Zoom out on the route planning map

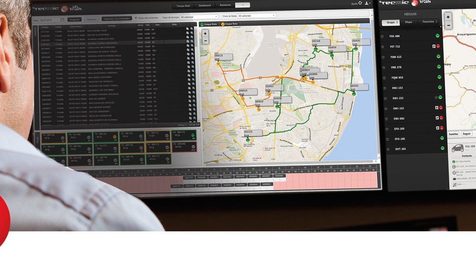point(205,40)
